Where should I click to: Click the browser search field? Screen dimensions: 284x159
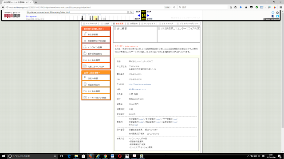pos(203,7)
